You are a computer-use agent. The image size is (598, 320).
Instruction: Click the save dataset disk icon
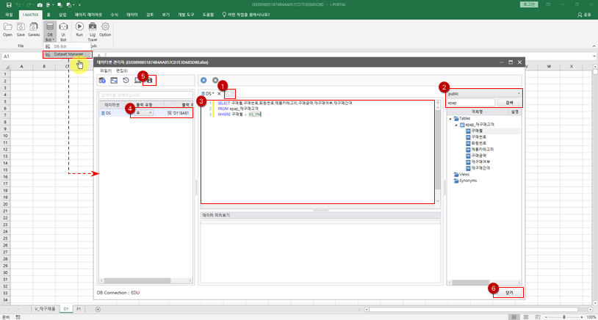[x=150, y=80]
